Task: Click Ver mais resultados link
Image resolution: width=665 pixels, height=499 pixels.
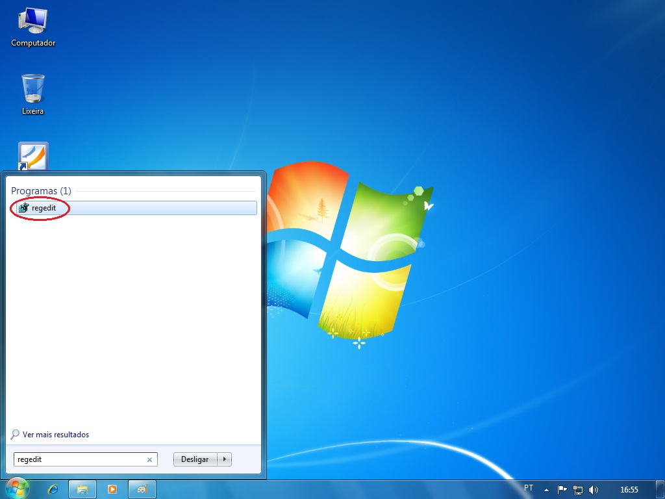Action: tap(56, 435)
